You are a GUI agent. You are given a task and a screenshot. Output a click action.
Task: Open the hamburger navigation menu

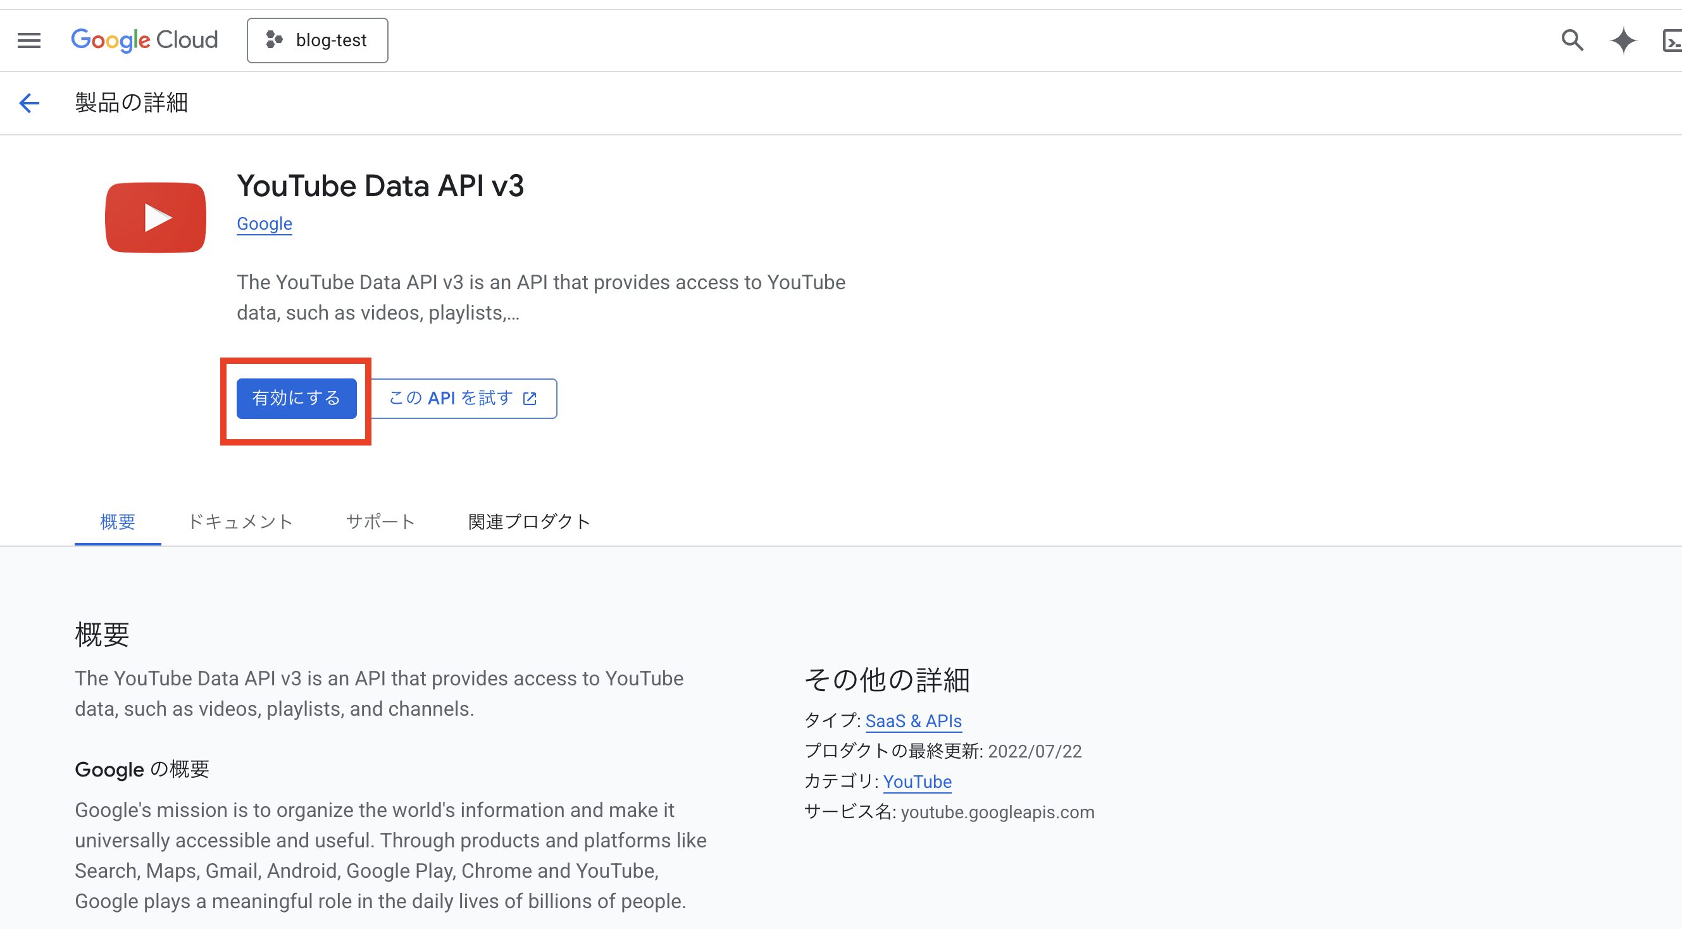pos(28,41)
